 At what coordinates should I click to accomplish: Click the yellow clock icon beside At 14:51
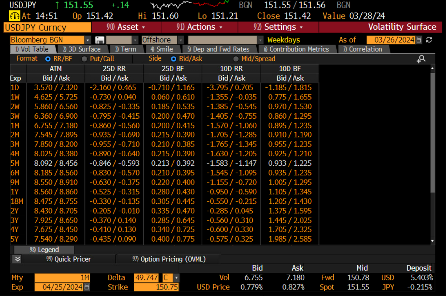point(15,16)
